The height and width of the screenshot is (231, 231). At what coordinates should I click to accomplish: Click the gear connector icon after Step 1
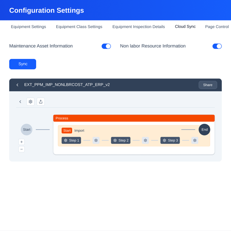click(x=96, y=140)
